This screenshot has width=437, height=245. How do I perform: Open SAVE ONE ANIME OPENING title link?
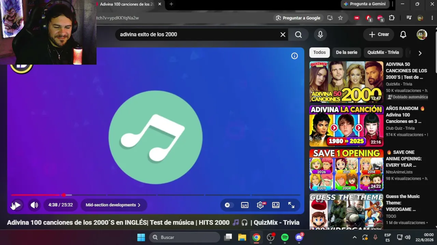(x=404, y=159)
